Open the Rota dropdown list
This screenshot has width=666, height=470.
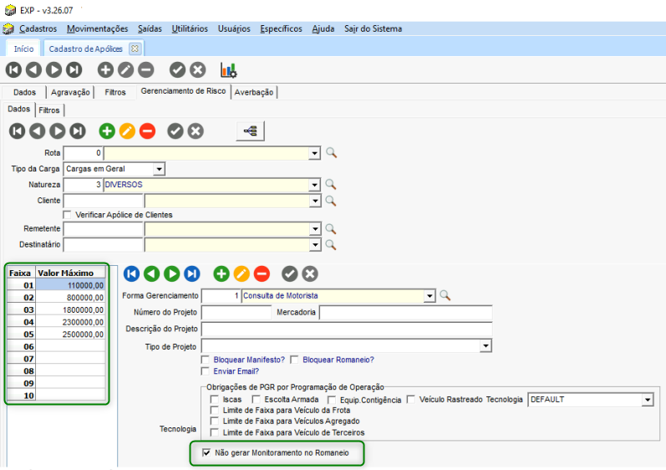(x=314, y=153)
